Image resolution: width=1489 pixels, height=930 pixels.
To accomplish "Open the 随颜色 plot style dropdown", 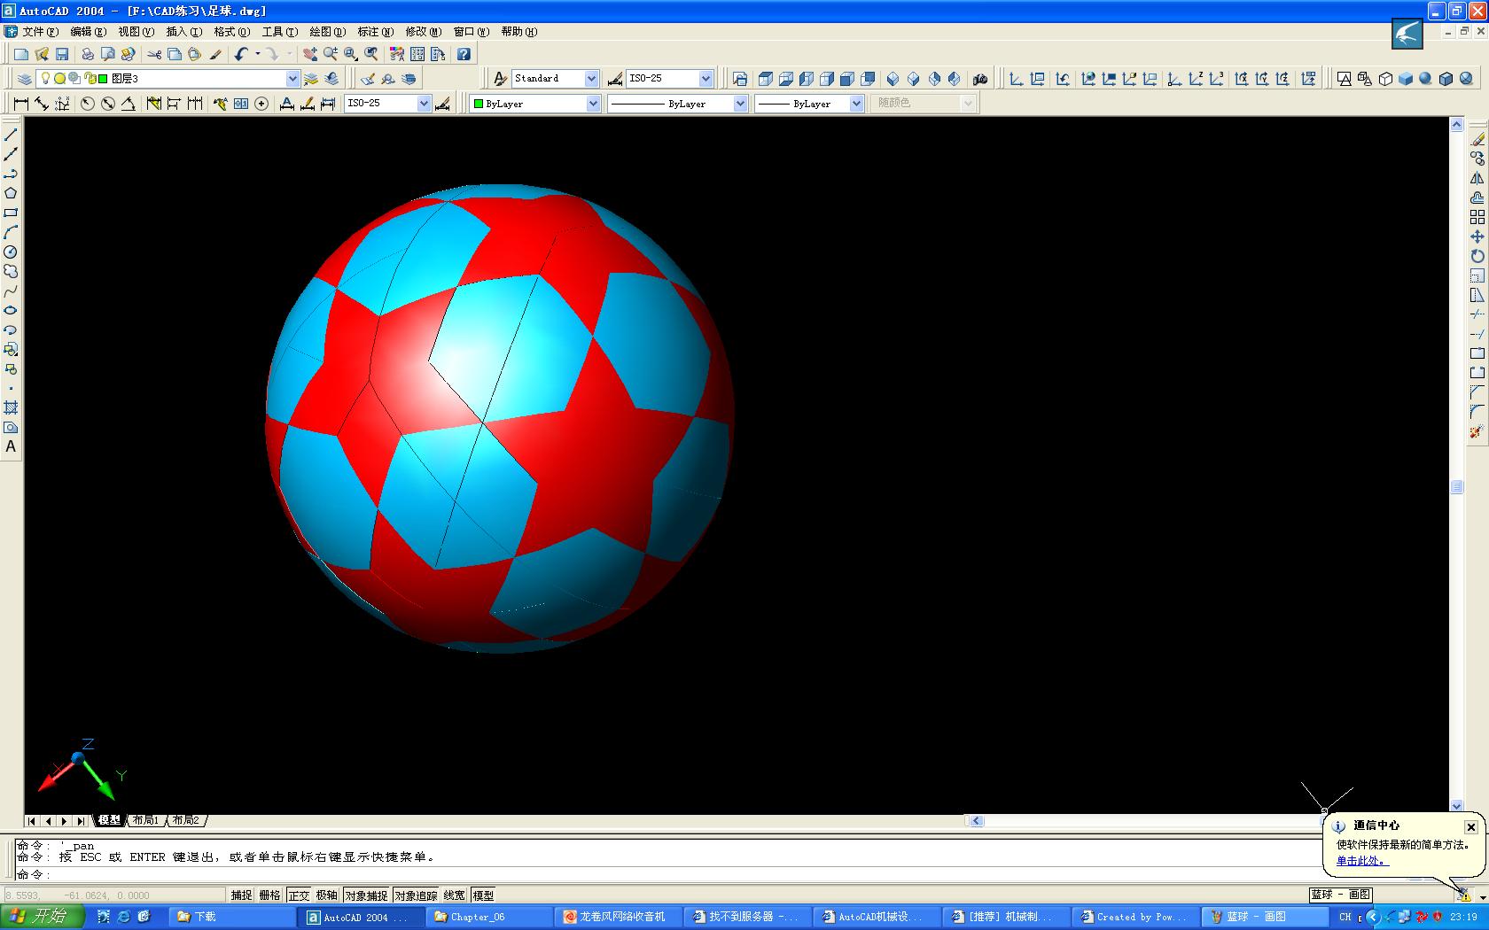I will point(968,104).
